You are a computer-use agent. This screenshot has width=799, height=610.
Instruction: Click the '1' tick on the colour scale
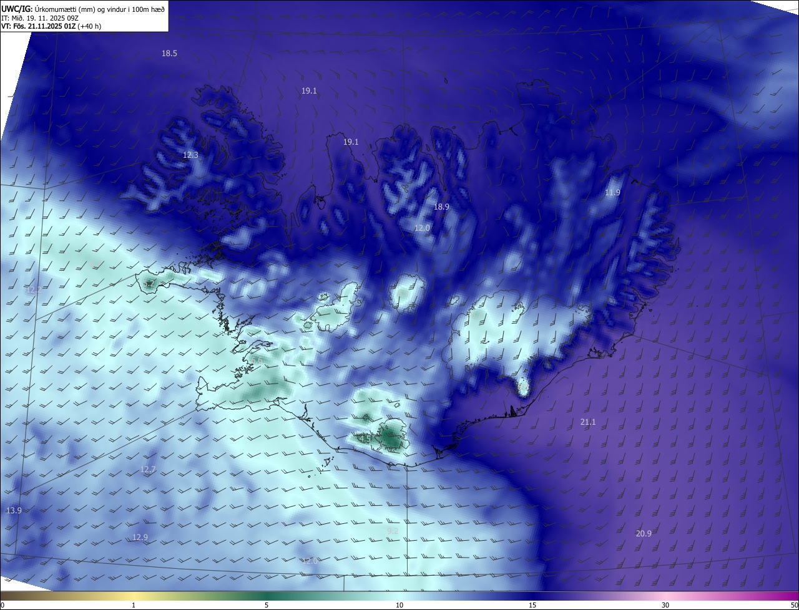click(134, 605)
